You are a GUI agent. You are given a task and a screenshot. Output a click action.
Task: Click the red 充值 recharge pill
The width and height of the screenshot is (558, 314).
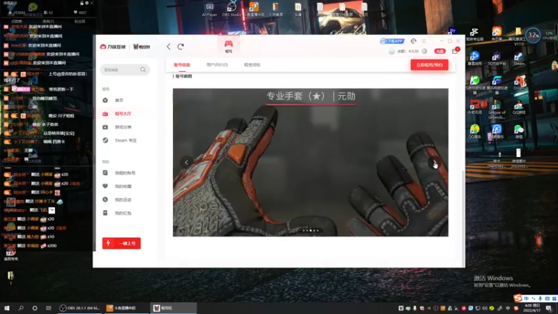coord(439,51)
